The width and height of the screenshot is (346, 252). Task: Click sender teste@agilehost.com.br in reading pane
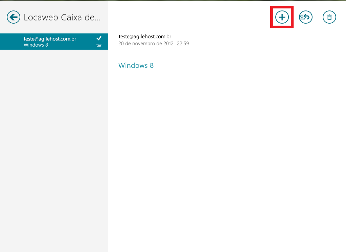coord(145,36)
